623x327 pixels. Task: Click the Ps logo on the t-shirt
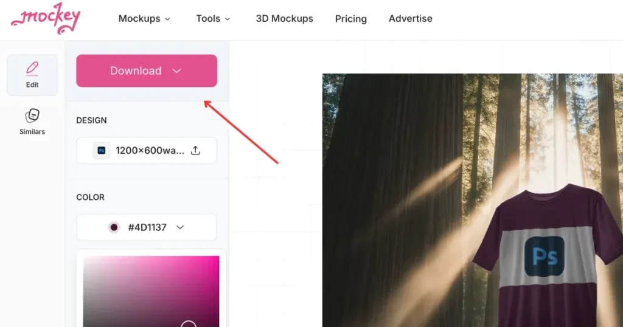point(545,256)
